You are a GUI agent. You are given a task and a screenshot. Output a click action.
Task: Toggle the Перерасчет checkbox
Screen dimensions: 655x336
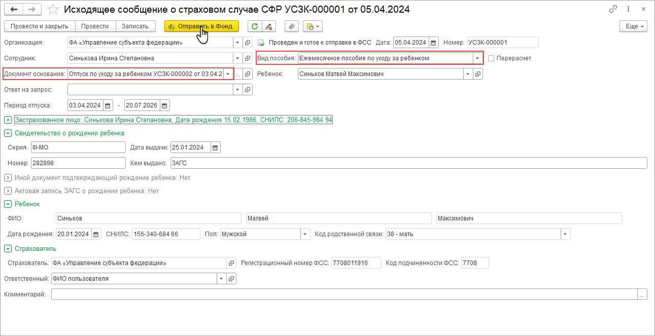click(x=491, y=58)
